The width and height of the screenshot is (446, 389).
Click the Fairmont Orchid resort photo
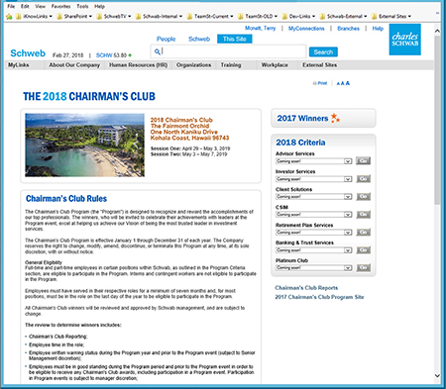tap(84, 146)
